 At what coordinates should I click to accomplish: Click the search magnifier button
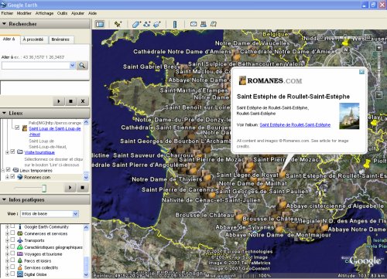(x=82, y=66)
